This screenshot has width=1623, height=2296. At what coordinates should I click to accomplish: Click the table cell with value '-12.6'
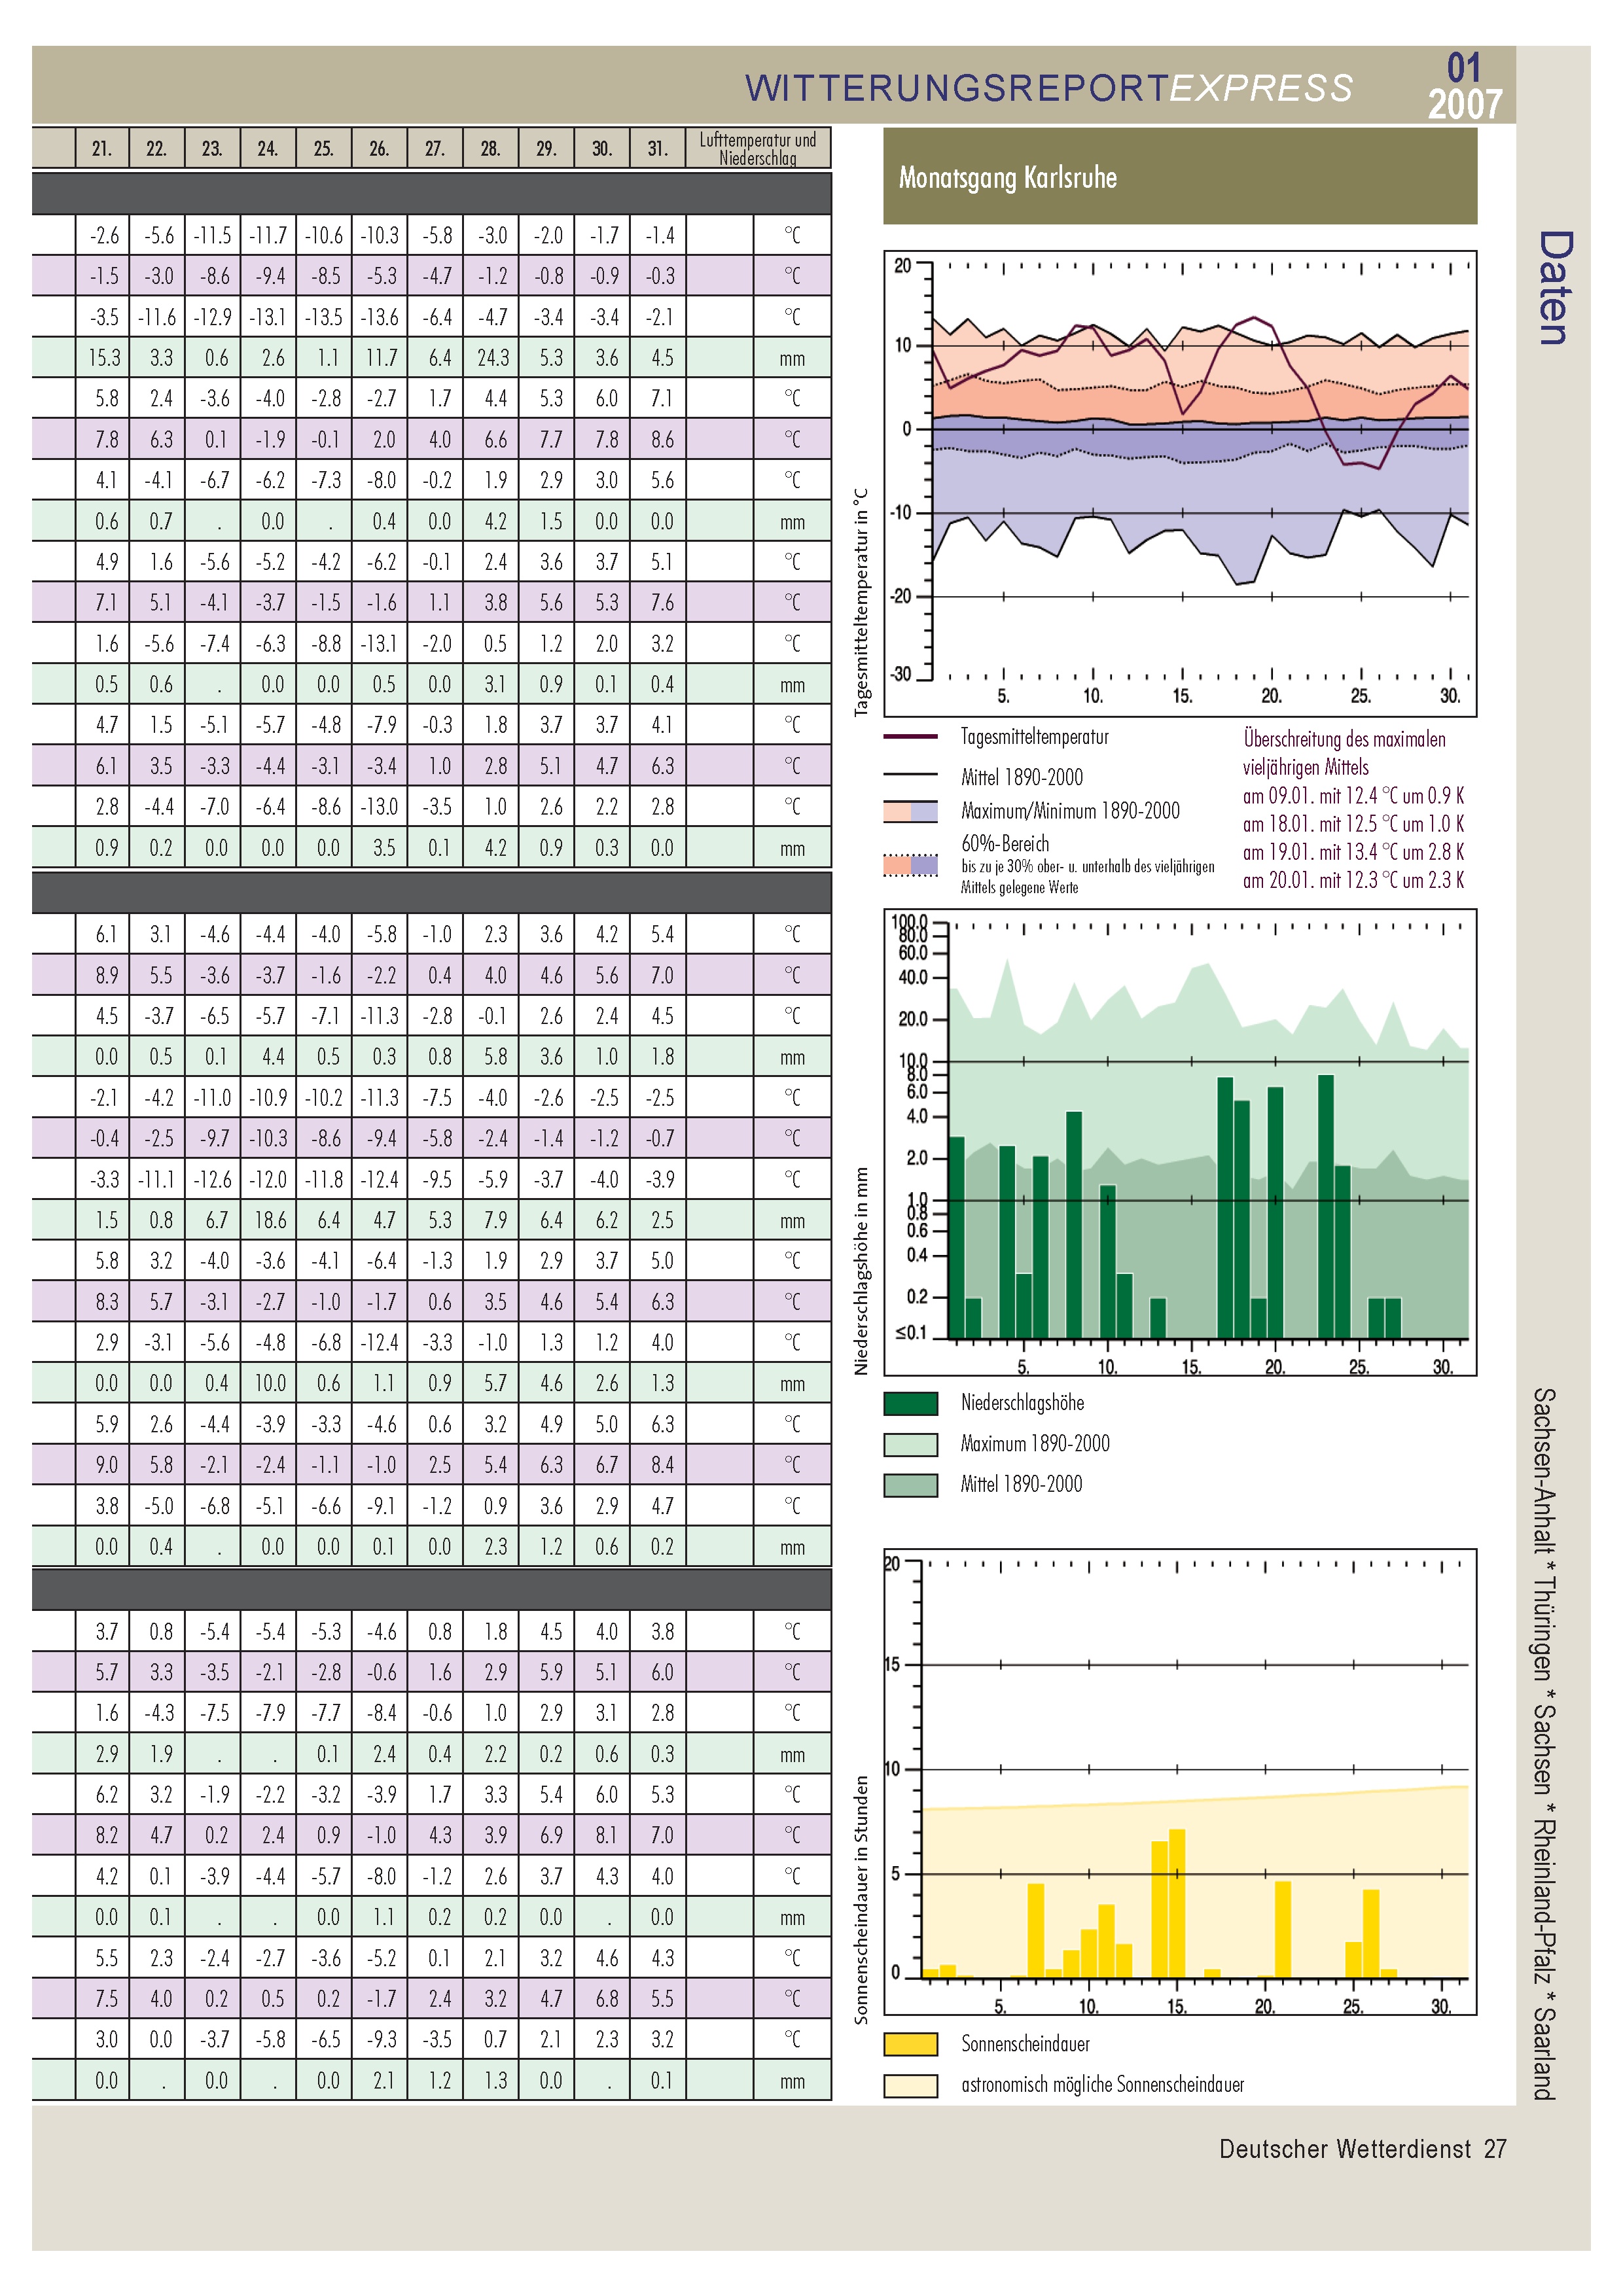(x=214, y=1179)
